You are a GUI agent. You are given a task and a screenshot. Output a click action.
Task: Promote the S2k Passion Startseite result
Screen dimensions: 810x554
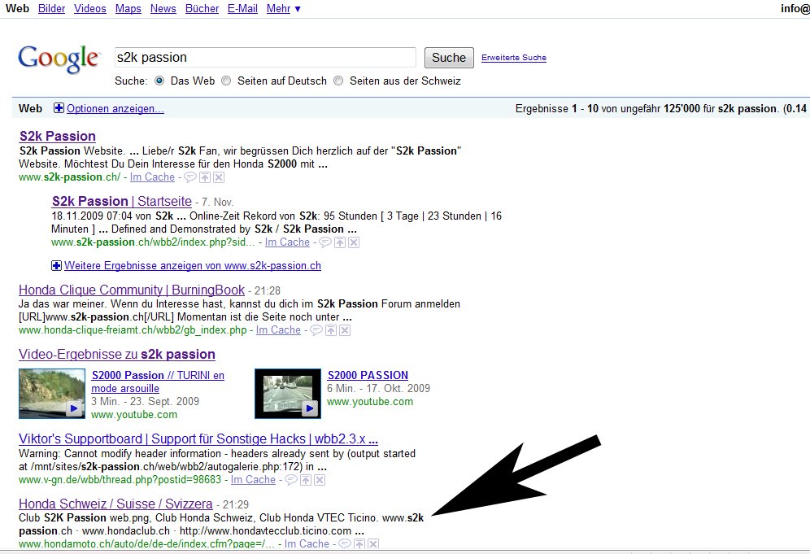pyautogui.click(x=340, y=242)
